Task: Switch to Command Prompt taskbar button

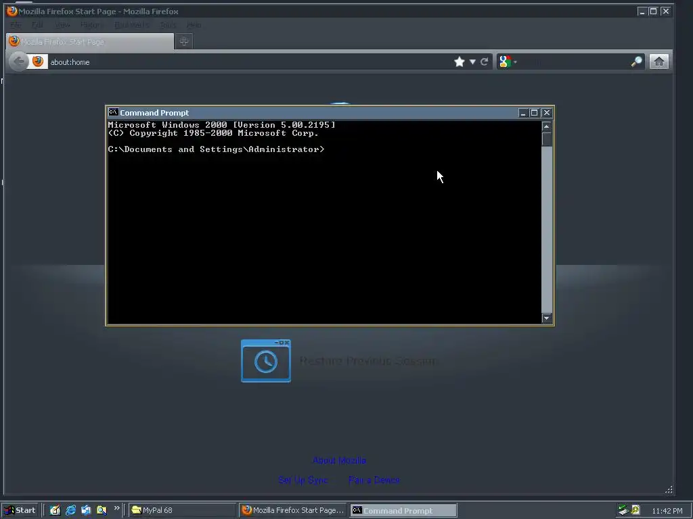Action: (x=403, y=510)
